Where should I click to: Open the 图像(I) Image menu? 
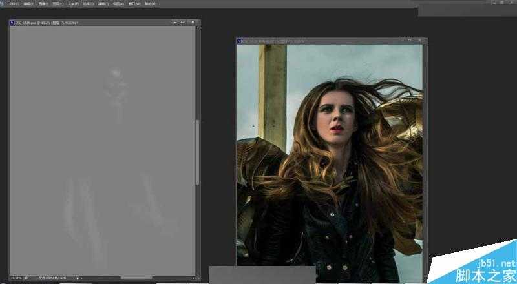pos(43,3)
